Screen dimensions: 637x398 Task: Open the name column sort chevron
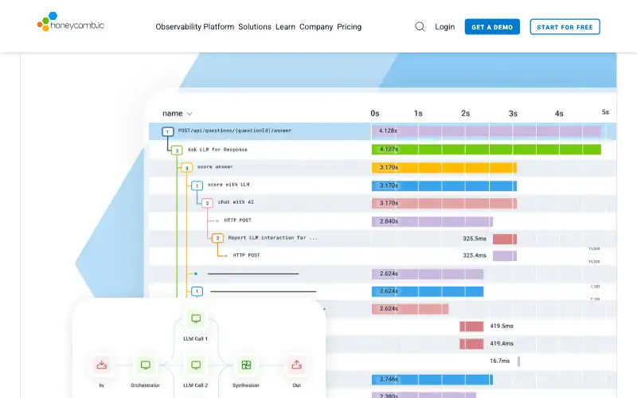coord(190,114)
